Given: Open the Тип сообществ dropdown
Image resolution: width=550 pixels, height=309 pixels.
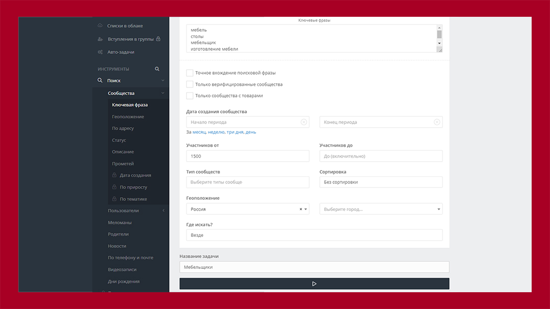Looking at the screenshot, I should [x=248, y=182].
